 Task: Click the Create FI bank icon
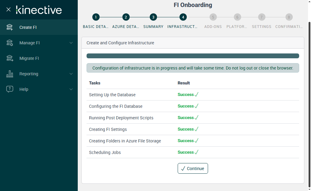[x=9, y=27]
